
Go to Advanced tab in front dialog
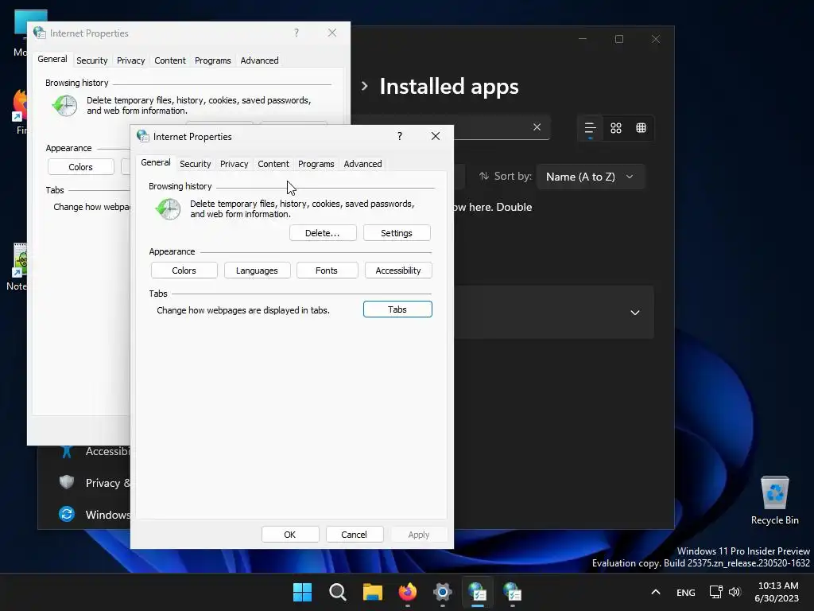(x=362, y=164)
